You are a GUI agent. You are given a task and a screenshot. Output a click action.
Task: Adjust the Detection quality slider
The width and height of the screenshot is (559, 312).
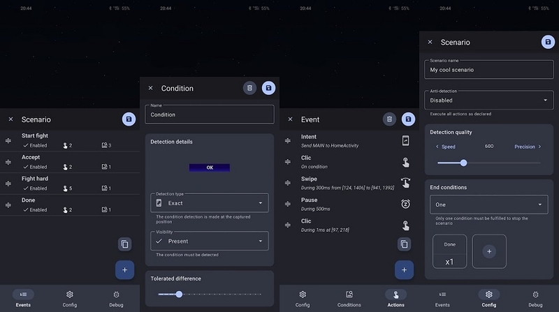point(488,163)
